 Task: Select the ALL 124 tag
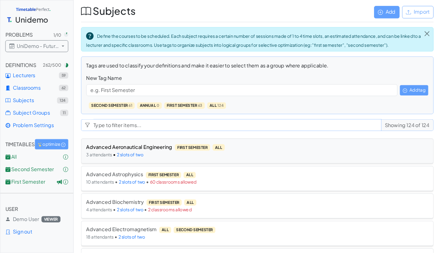coord(216,106)
